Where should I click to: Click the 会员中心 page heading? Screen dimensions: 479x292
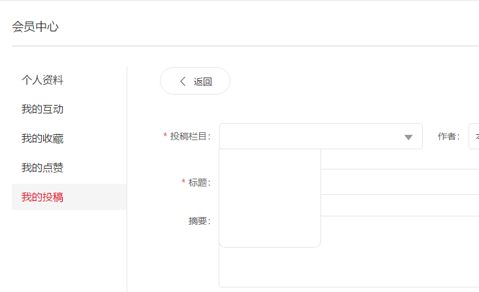pos(35,27)
